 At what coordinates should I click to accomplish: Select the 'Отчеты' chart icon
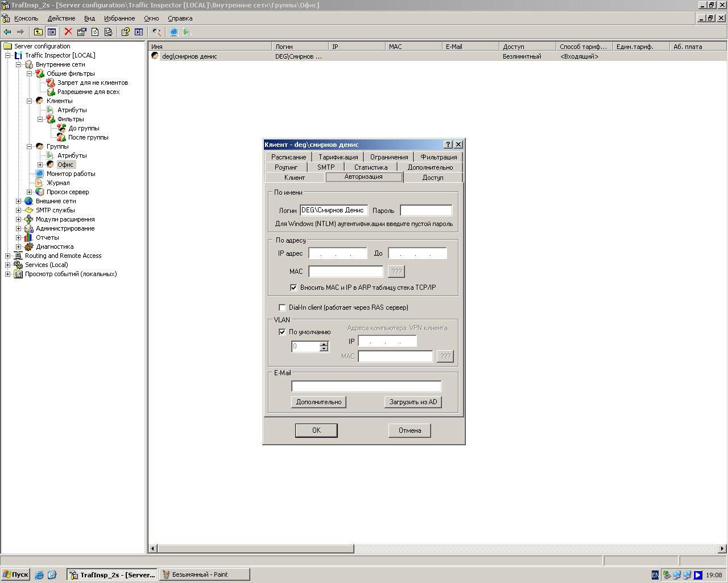29,237
